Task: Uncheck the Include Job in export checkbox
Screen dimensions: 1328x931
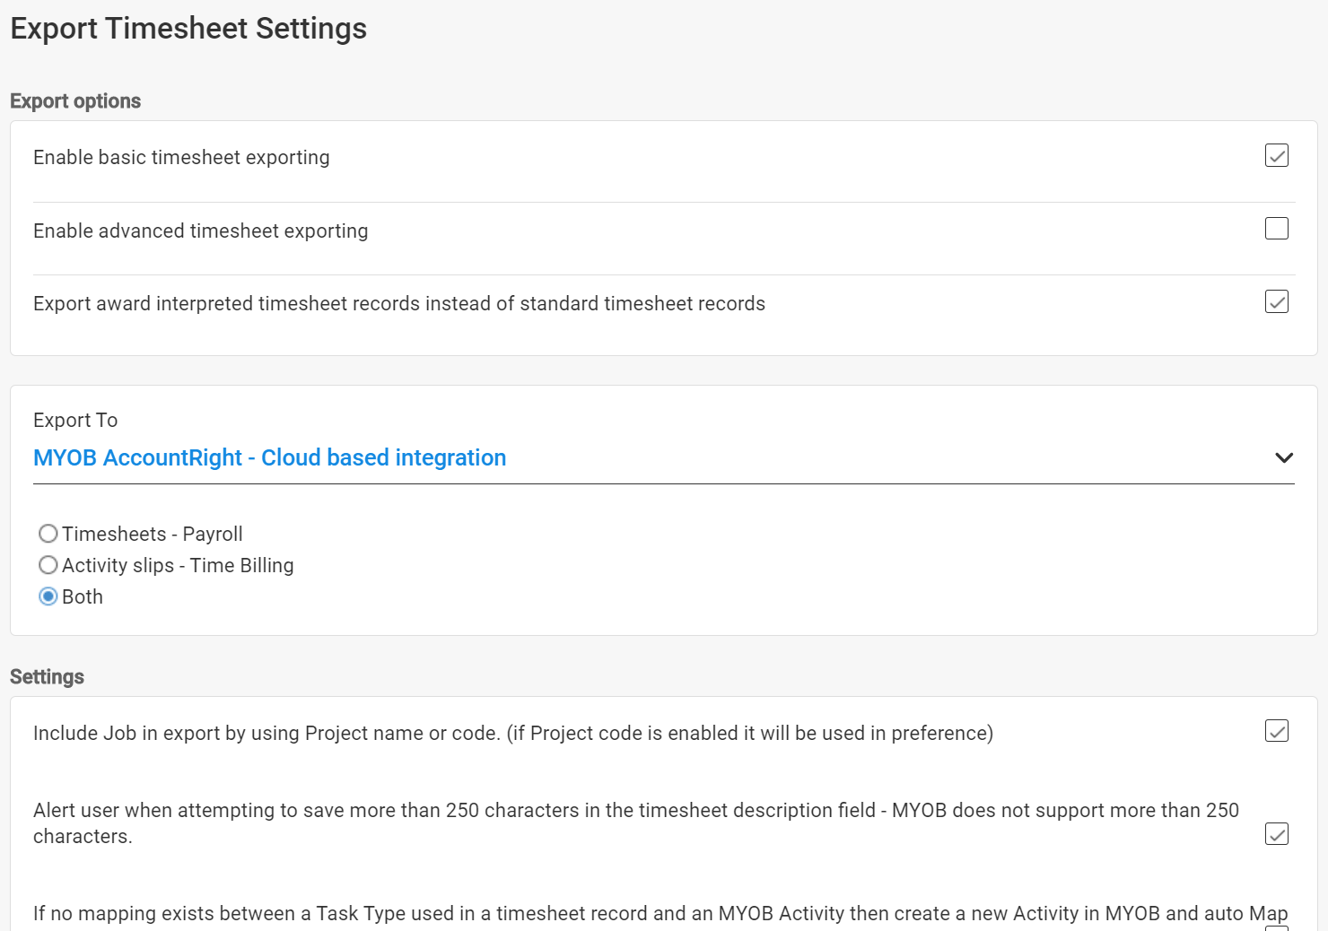Action: pos(1276,731)
